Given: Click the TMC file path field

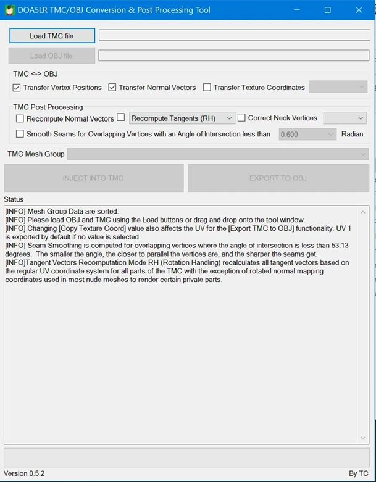Looking at the screenshot, I should [234, 35].
